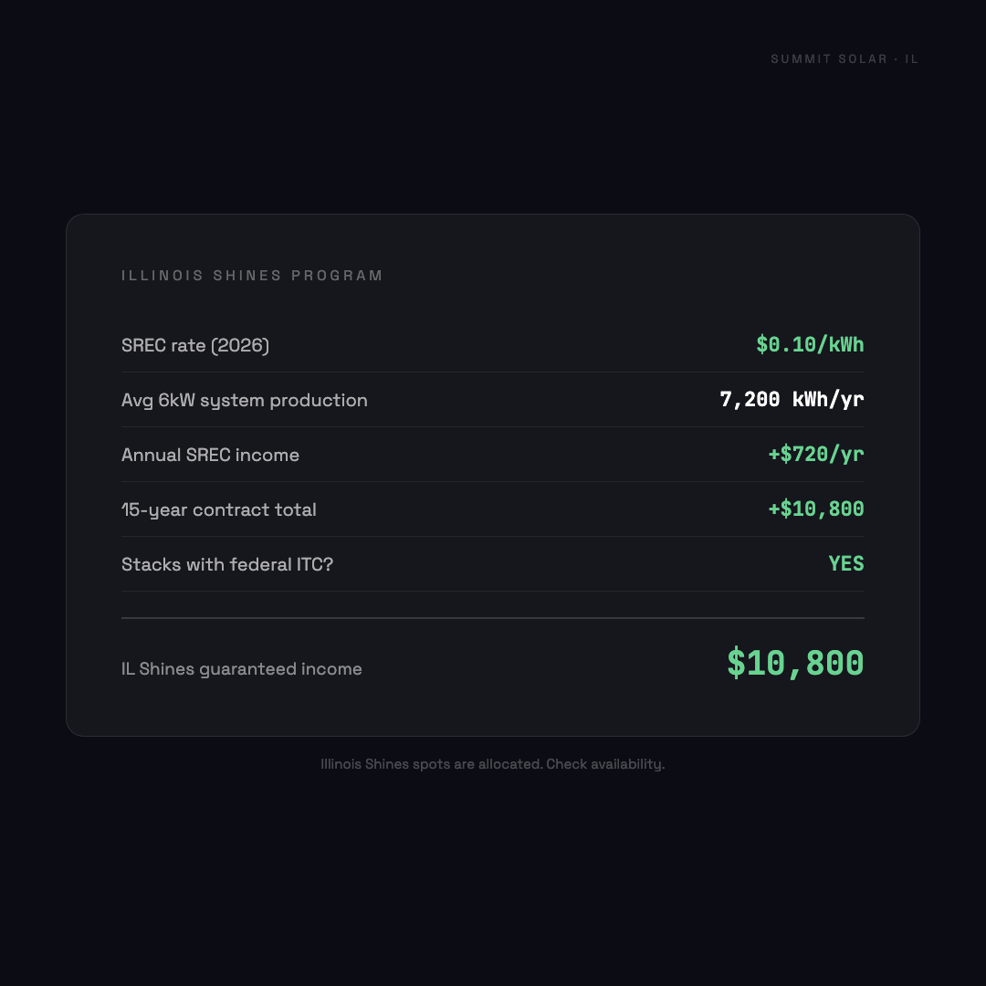Select the large $10,800 guaranteed income figure
This screenshot has height=986, width=986.
(x=795, y=664)
